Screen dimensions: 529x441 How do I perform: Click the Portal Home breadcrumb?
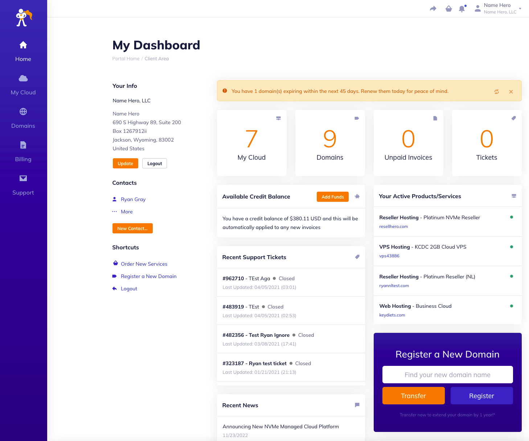[126, 58]
